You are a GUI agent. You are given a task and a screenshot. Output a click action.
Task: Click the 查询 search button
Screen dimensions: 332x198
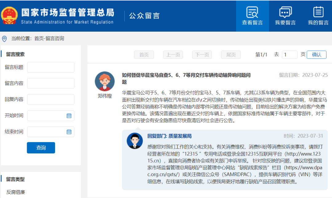click(41, 148)
